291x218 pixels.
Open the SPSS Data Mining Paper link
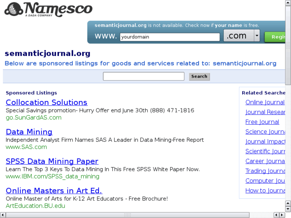52,161
